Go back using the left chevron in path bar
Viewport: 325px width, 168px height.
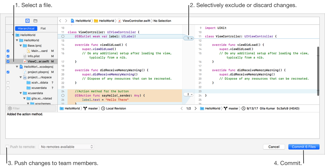[x=60, y=21]
